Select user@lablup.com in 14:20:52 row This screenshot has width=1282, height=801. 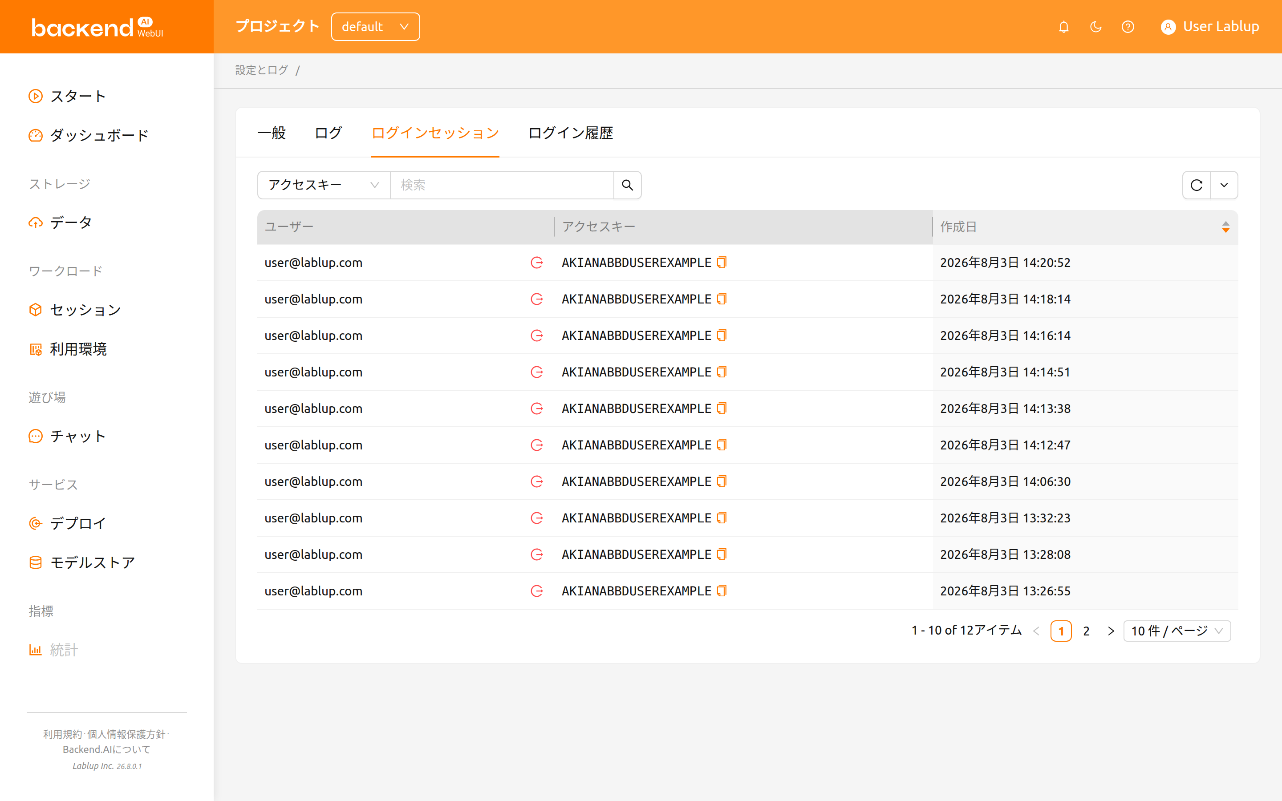(314, 262)
